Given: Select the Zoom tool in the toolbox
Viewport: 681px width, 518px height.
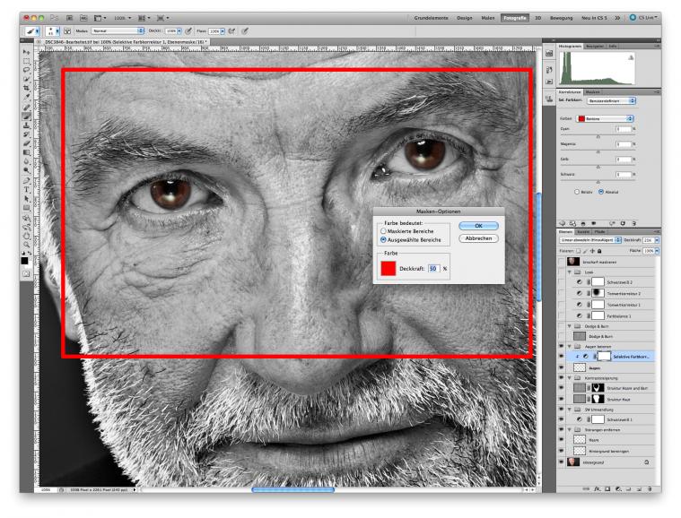Looking at the screenshot, I should click(26, 246).
